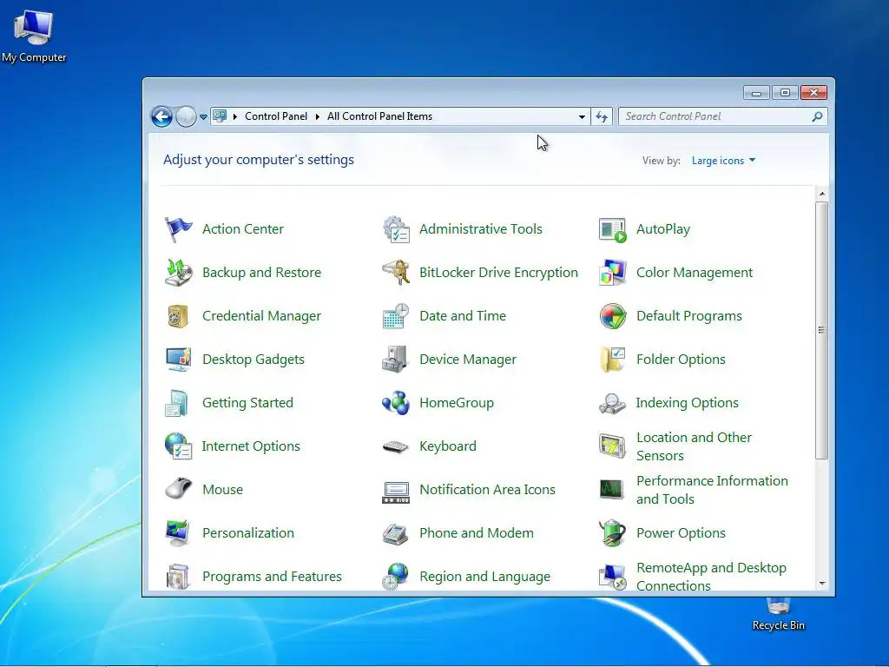The height and width of the screenshot is (667, 889).
Task: Open Region and Language globe icon
Action: coord(396,577)
